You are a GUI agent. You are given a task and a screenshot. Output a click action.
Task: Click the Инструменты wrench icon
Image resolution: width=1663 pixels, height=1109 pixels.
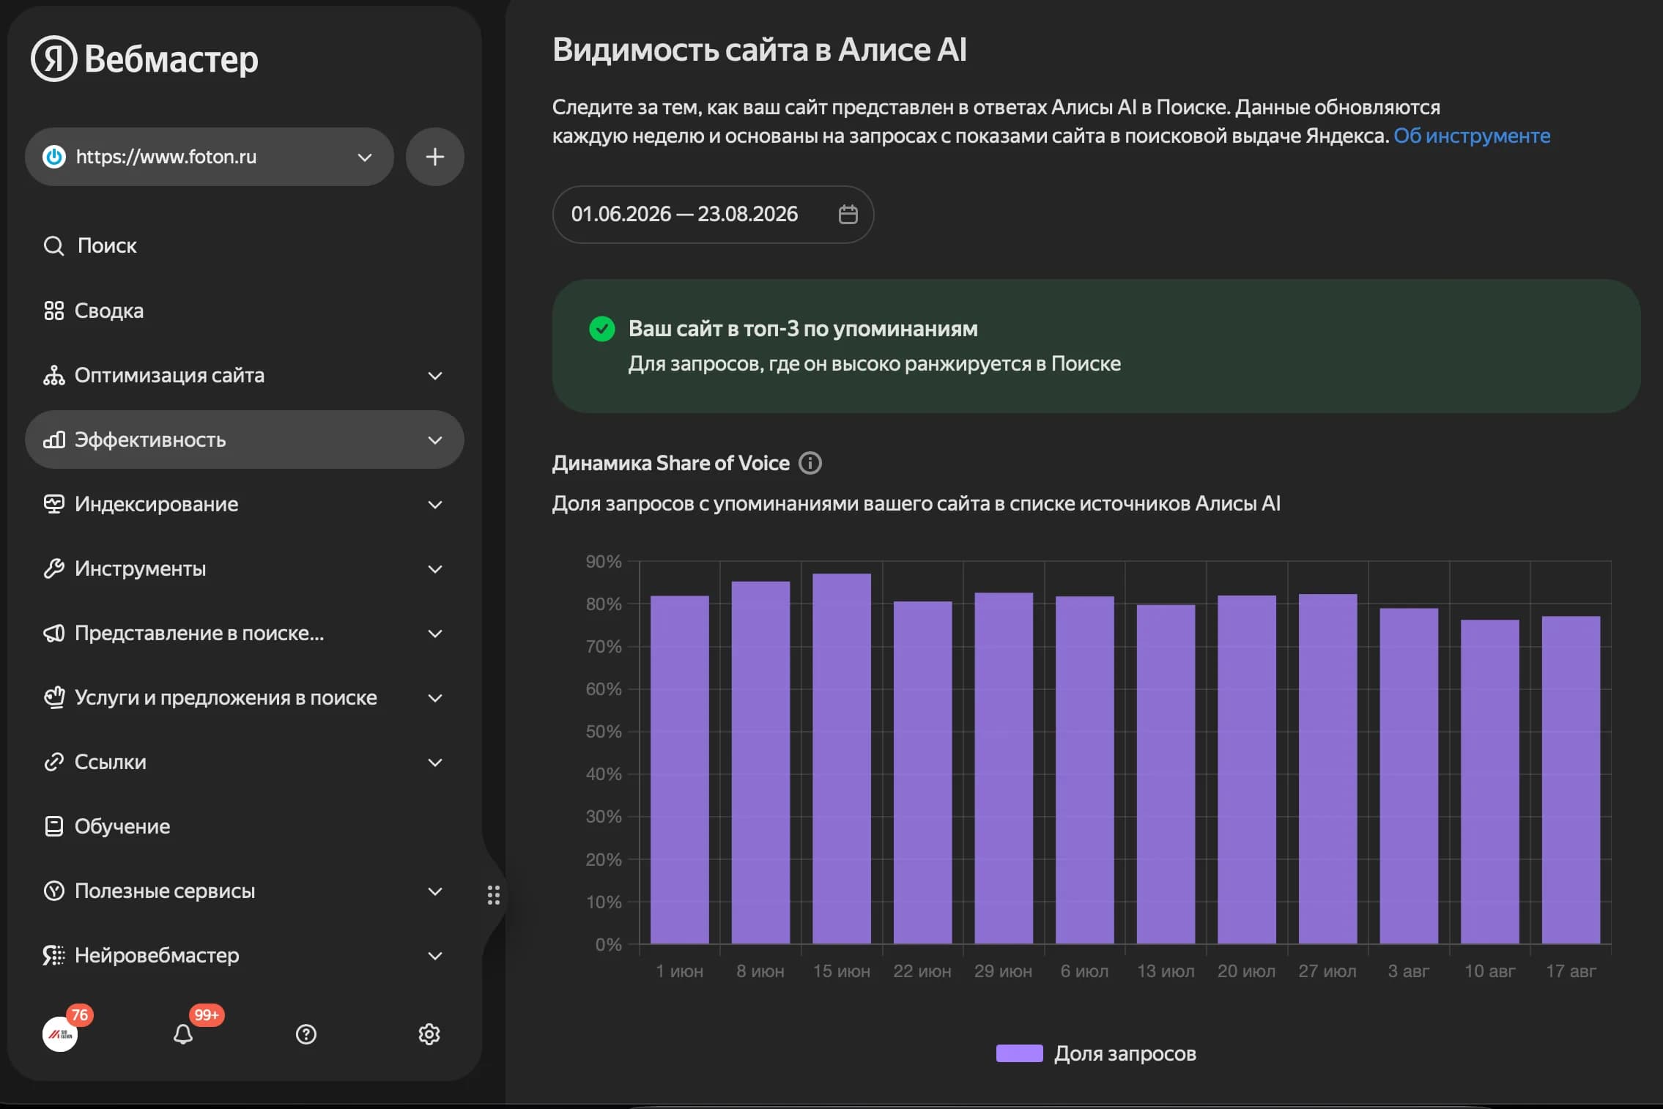pyautogui.click(x=53, y=568)
